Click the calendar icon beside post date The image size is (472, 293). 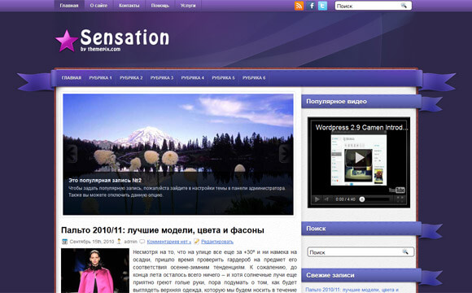point(64,242)
